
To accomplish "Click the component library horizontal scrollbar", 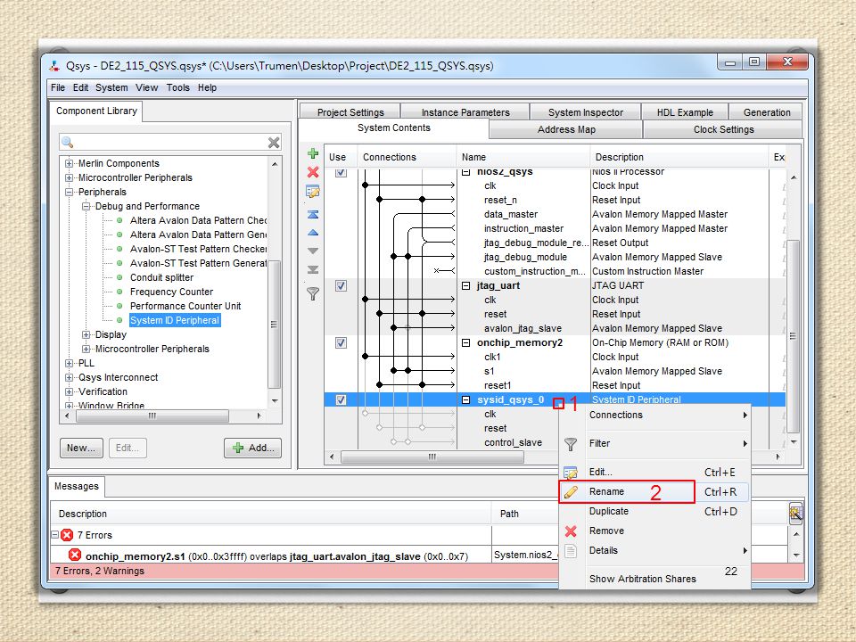I will pos(152,416).
